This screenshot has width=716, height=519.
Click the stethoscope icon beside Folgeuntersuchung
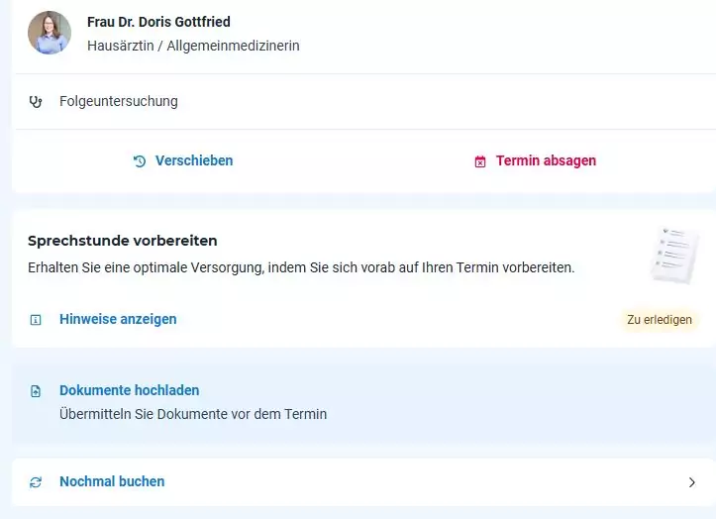36,101
